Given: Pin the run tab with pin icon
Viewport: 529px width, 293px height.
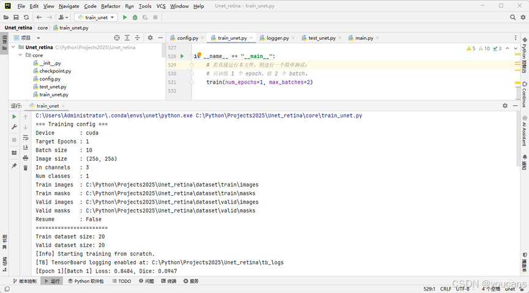Looking at the screenshot, I should point(14,165).
